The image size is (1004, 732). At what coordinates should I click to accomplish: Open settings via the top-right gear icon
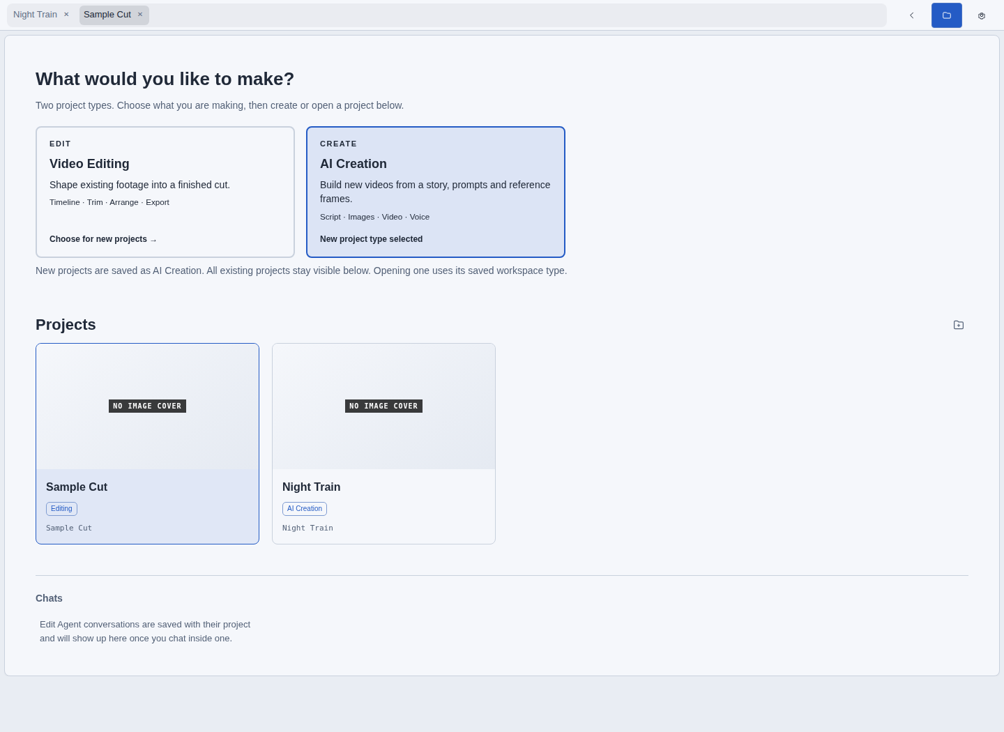[982, 15]
